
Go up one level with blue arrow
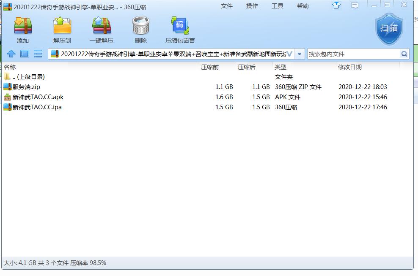point(11,54)
